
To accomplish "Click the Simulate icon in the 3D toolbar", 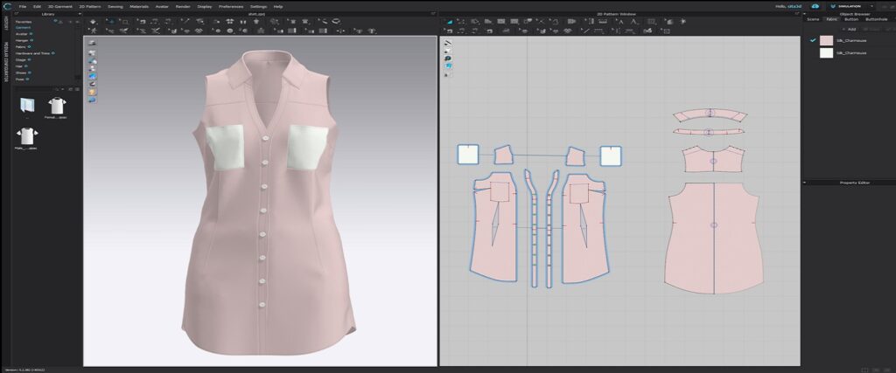I will (93, 21).
